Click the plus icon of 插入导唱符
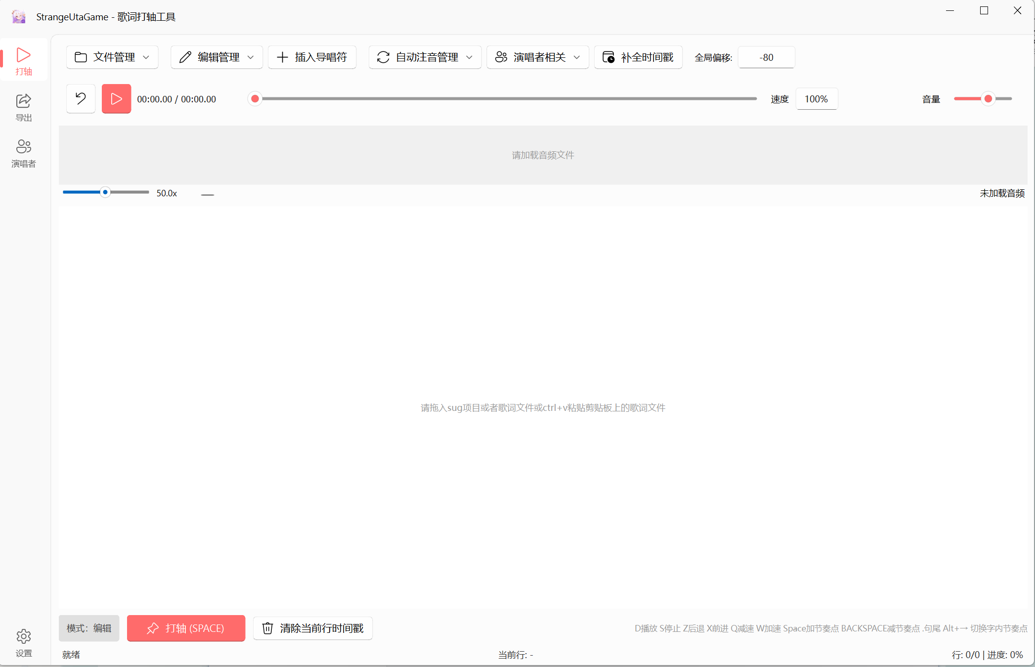 click(x=282, y=57)
